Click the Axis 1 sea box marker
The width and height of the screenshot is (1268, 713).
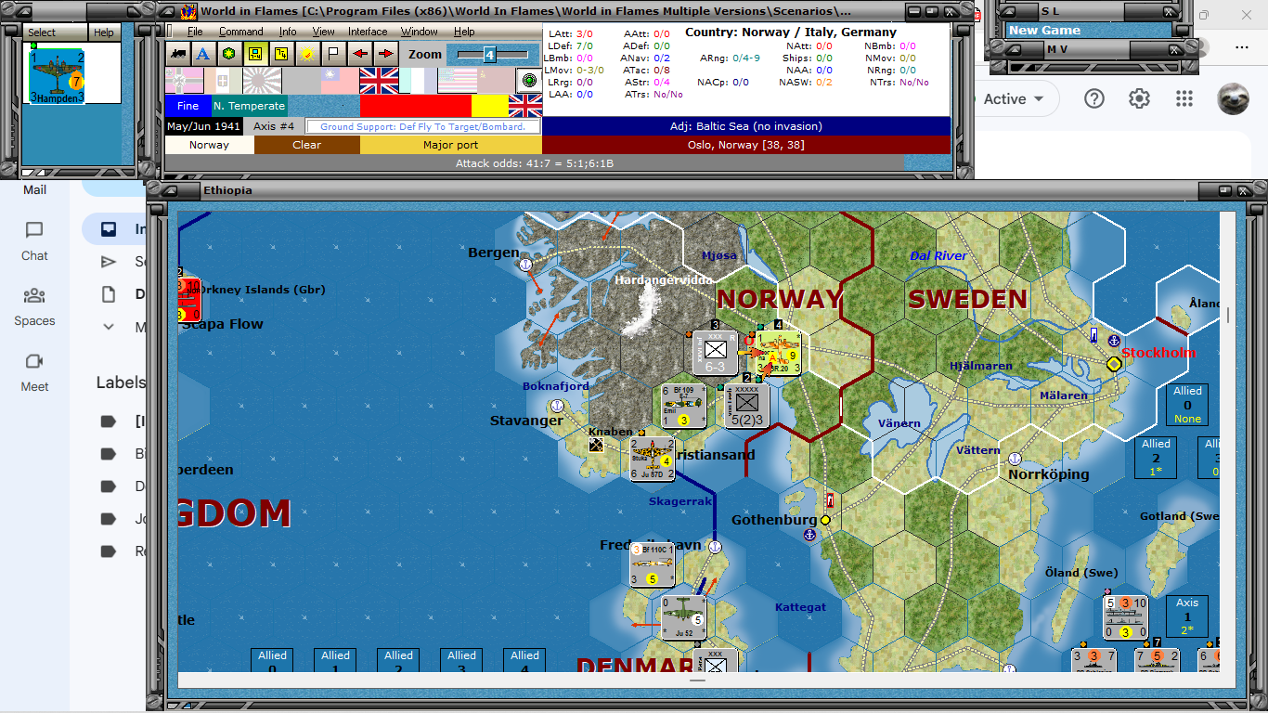(1187, 616)
